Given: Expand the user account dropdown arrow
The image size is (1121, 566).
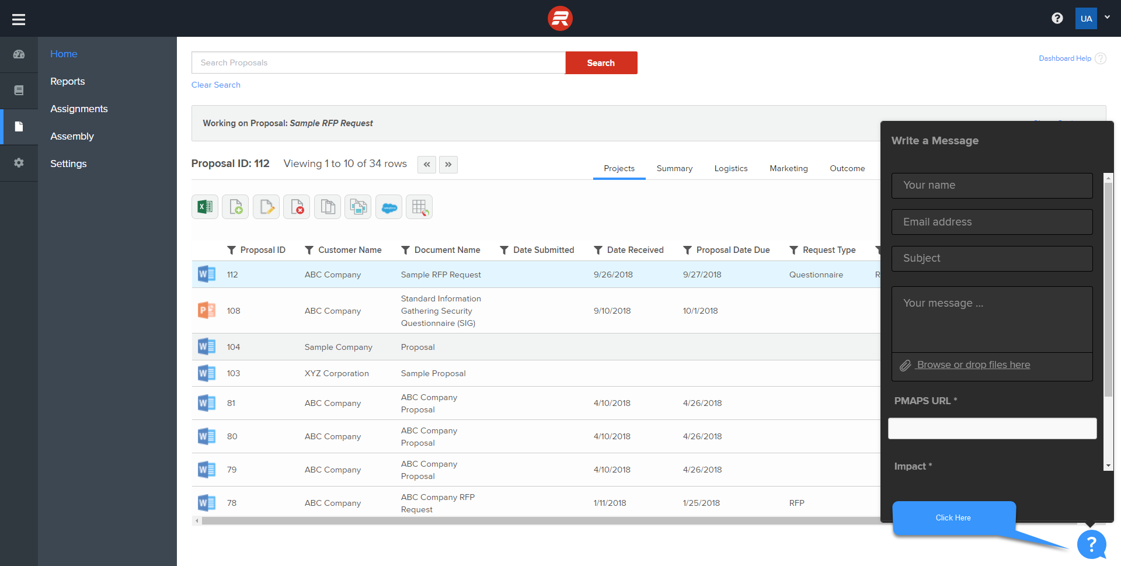Looking at the screenshot, I should pos(1107,17).
